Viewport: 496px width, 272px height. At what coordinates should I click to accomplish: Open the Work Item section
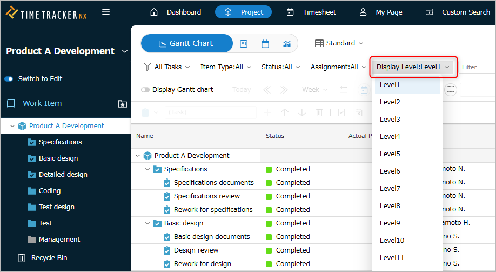[x=42, y=103]
